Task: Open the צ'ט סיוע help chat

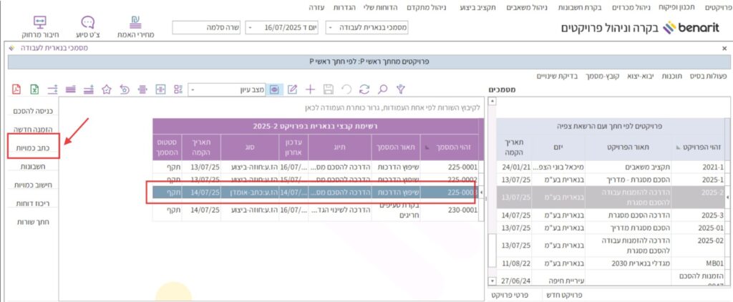Action: click(87, 27)
